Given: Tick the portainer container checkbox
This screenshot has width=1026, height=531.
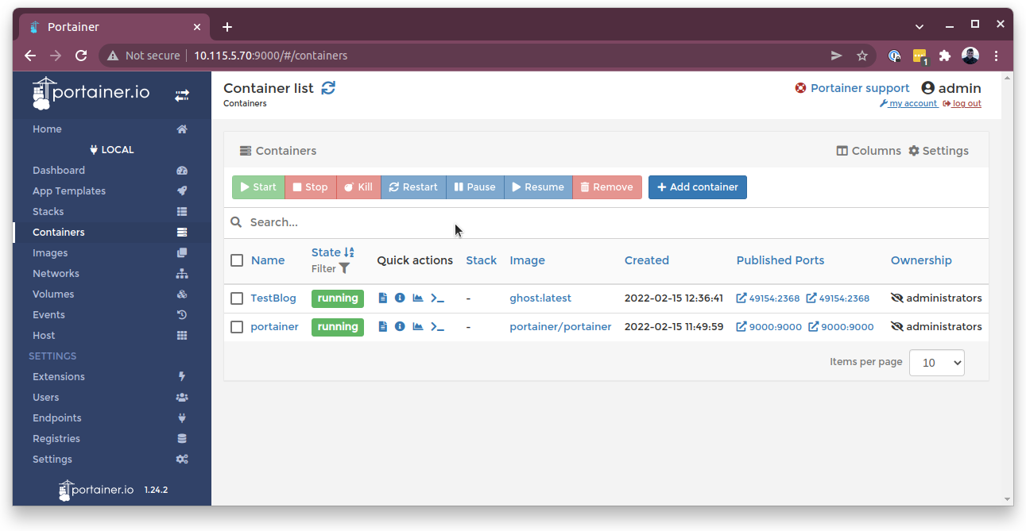Looking at the screenshot, I should click(x=237, y=327).
